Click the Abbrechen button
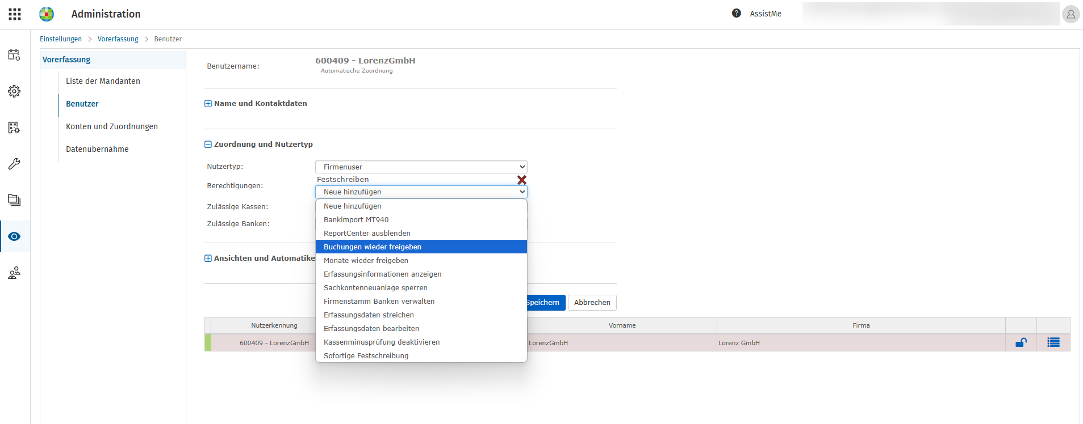Viewport: 1083px width, 424px height. 592,303
